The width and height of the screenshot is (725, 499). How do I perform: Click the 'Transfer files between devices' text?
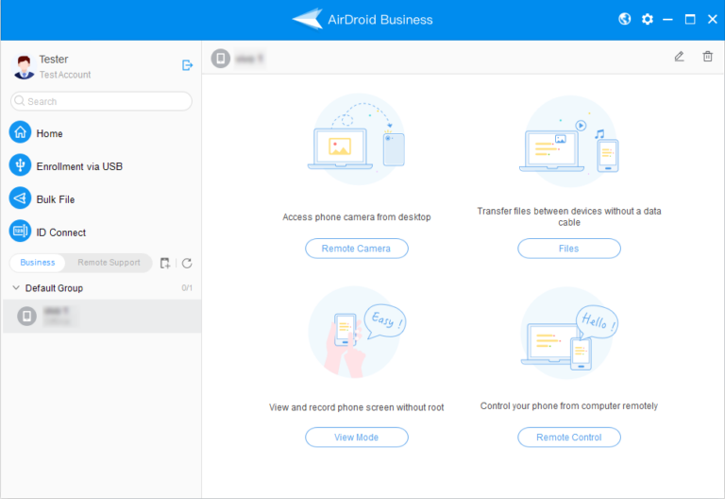[x=568, y=216]
